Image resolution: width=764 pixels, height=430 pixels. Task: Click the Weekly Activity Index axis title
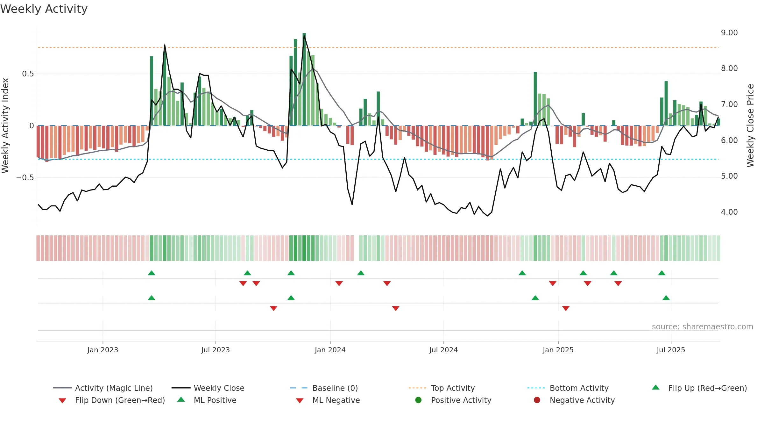point(5,125)
